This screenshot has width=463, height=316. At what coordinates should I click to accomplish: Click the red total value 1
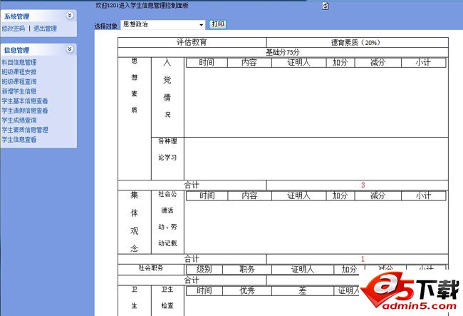click(363, 259)
